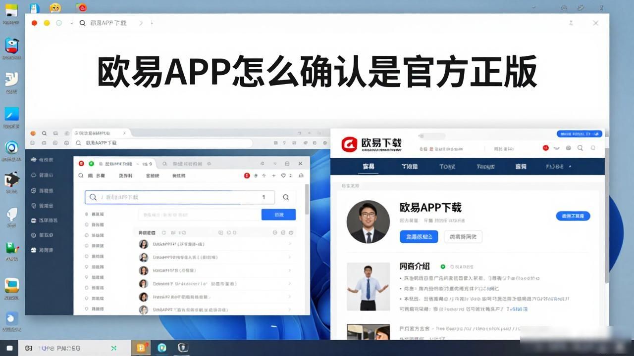Click the blue shield icon on the taskbar
Image resolution: width=634 pixels, height=356 pixels.
(x=162, y=348)
